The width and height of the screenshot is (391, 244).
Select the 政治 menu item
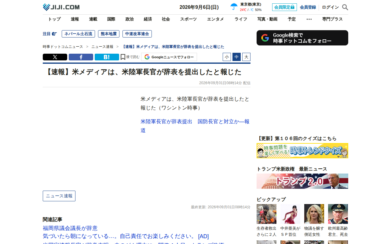(130, 19)
